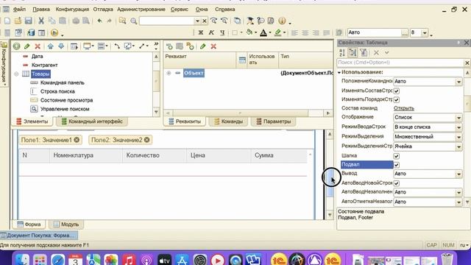471x265 pixels.
Task: Click filter properties icon
Action: pos(364,52)
